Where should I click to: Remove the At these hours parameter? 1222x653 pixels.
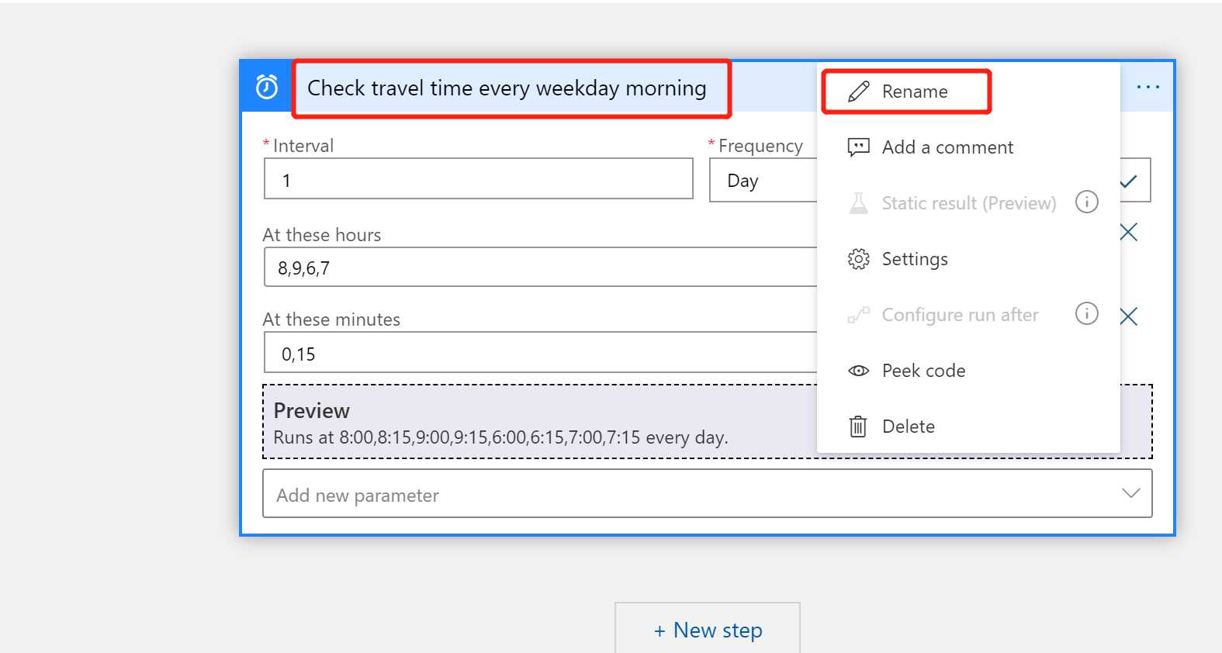(x=1129, y=232)
